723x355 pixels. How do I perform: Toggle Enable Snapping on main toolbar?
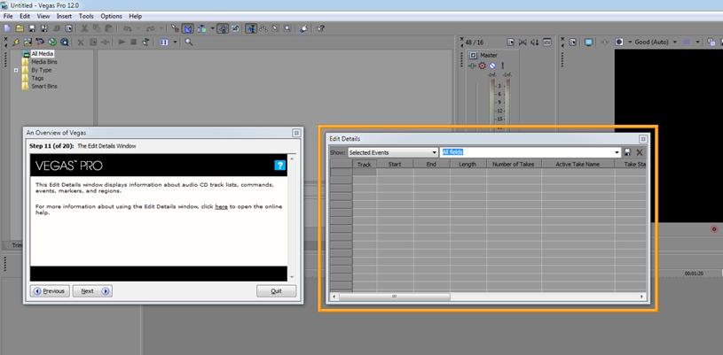[176, 28]
